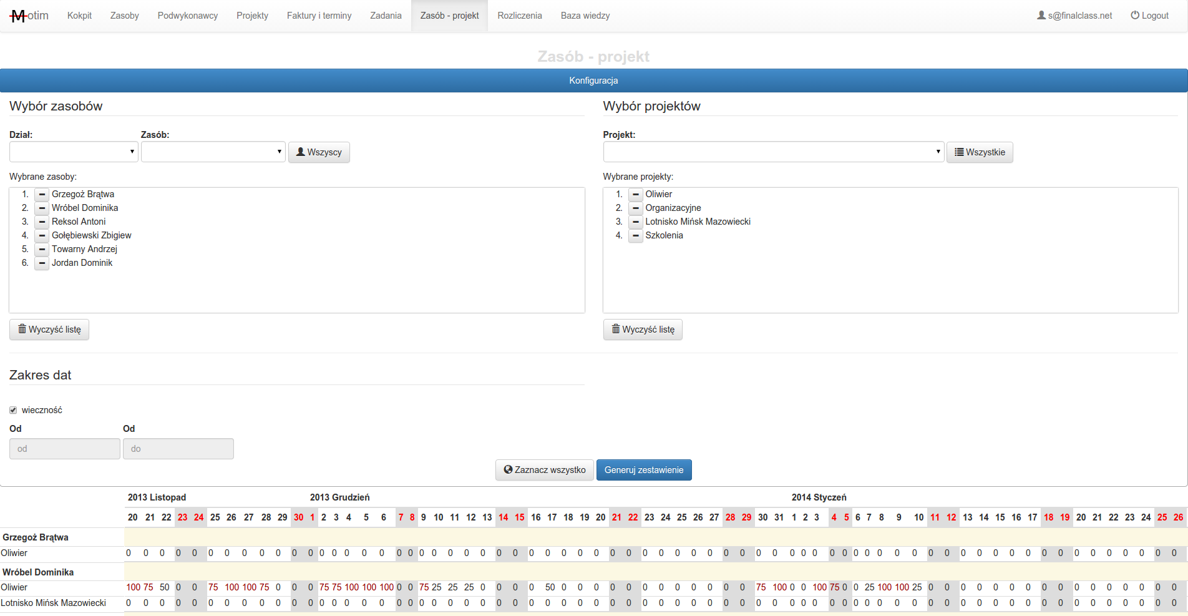1188x616 pixels.
Task: Remove Reksol Antoni from selected resources
Action: click(42, 222)
